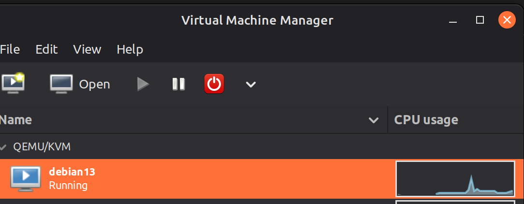Open the Edit menu

[x=46, y=49]
